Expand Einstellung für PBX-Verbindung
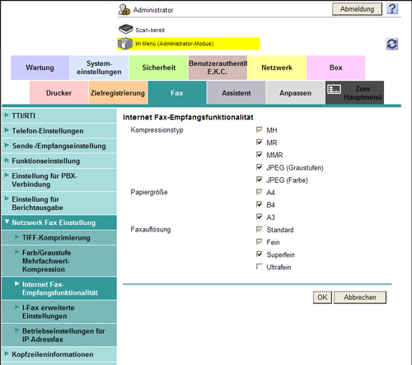 pos(59,180)
